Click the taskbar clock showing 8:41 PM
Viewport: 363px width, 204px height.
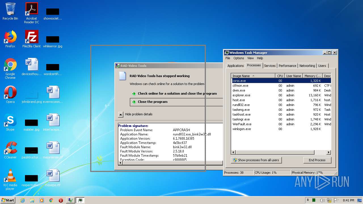348,200
